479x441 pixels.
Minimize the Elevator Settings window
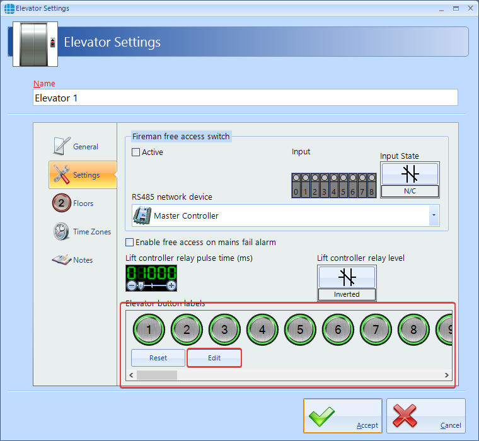point(441,9)
